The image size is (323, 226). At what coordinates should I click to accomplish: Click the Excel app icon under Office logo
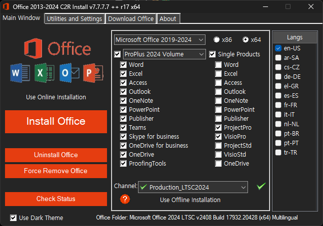click(44, 73)
